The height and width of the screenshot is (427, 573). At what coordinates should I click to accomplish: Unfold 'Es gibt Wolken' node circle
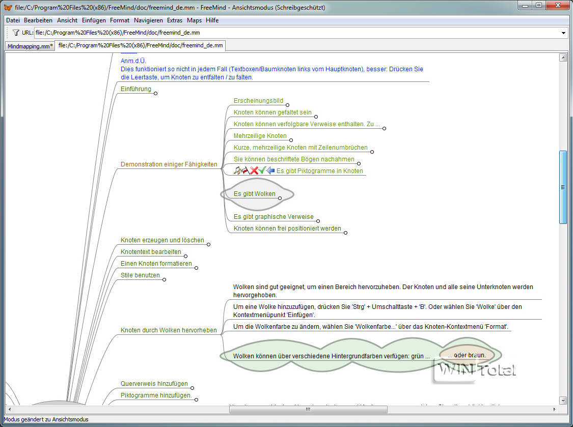[280, 198]
